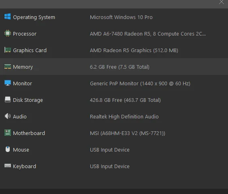This screenshot has height=194, width=228.
Task: Click USB Input Device in the Keyboard row
Action: 110,166
